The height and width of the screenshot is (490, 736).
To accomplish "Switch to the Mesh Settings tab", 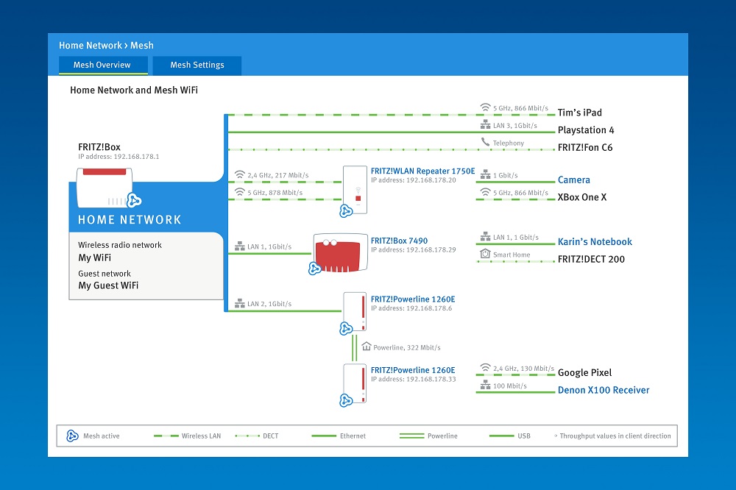I will pyautogui.click(x=197, y=65).
